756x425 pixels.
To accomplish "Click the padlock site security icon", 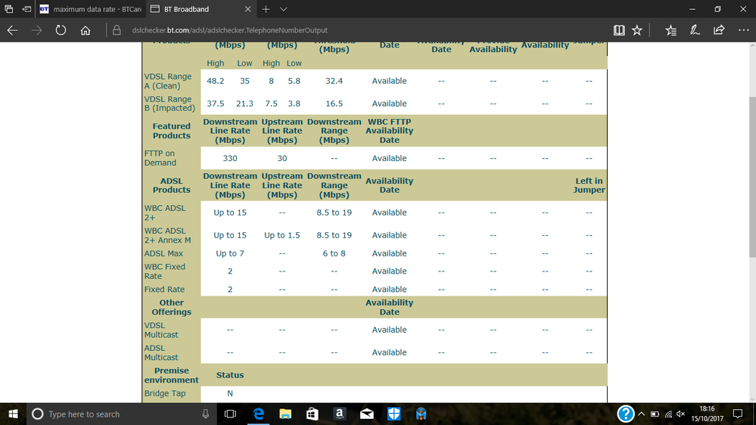I will (117, 30).
